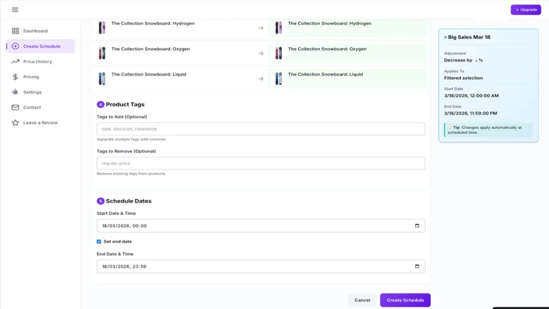
Task: Click the Cancel button
Action: click(x=362, y=300)
